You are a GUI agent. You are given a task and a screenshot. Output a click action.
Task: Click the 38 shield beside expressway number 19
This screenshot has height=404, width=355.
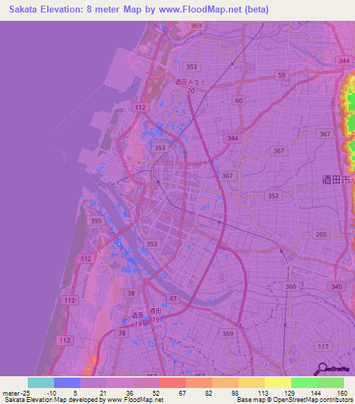[122, 333]
